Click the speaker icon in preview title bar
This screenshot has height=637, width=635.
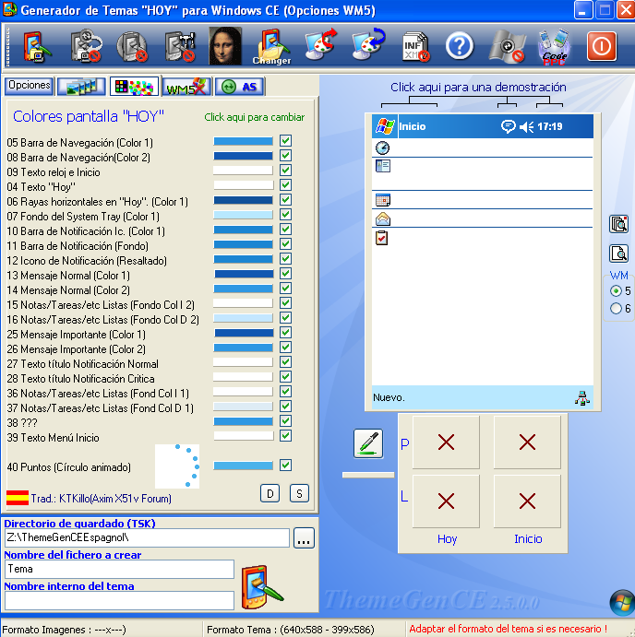(x=526, y=127)
